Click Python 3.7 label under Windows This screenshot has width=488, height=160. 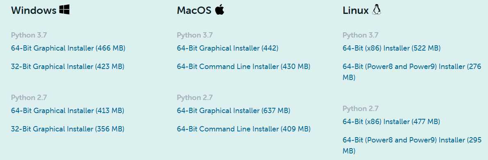point(29,36)
